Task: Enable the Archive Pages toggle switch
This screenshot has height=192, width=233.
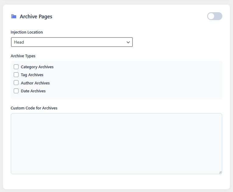Action: [x=214, y=16]
